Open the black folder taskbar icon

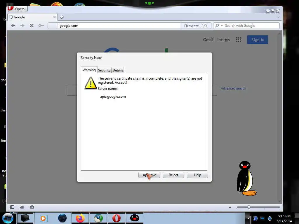pos(25,218)
